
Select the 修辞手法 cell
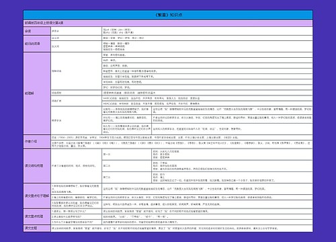click(x=76, y=120)
